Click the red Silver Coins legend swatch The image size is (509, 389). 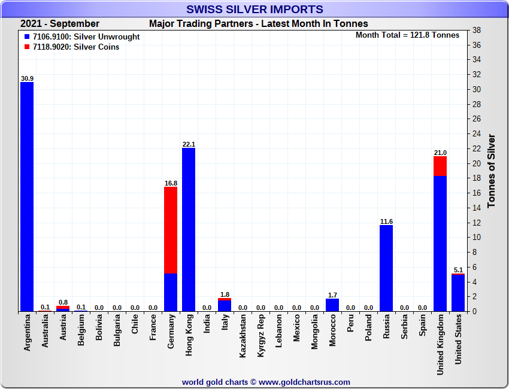click(26, 47)
